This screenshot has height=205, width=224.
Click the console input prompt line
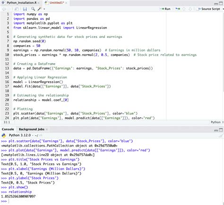coord(112,201)
